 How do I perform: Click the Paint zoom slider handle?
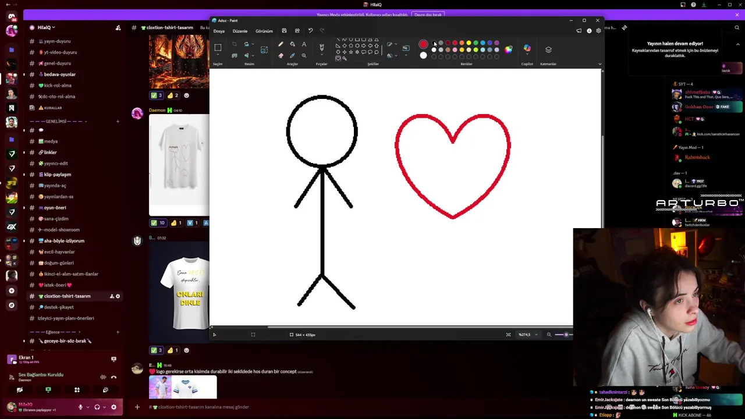[566, 335]
